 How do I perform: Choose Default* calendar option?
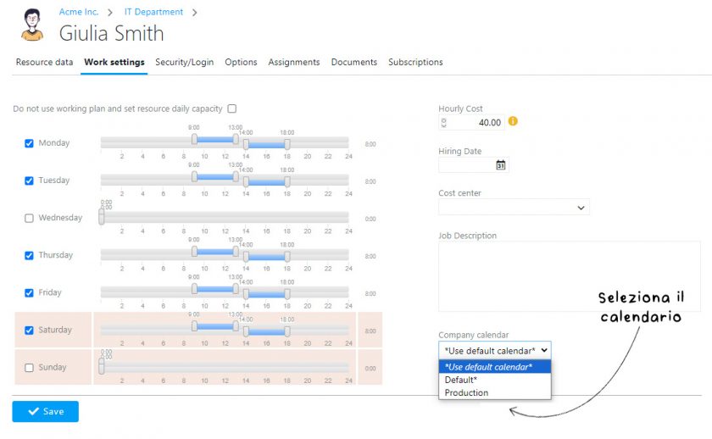pyautogui.click(x=461, y=380)
